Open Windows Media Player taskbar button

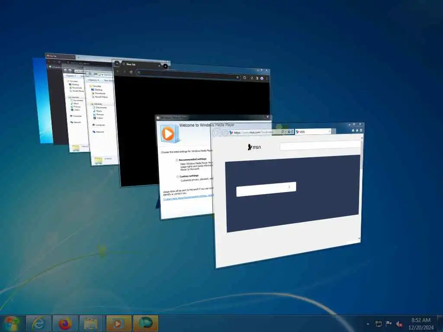[119, 324]
